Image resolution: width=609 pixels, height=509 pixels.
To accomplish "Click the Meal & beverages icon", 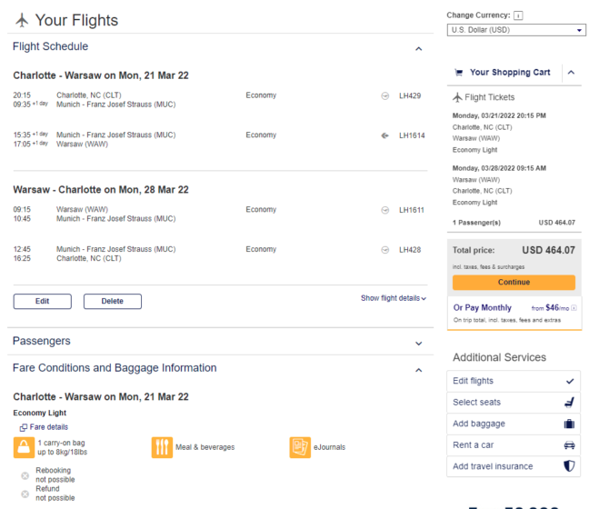I will pyautogui.click(x=162, y=447).
